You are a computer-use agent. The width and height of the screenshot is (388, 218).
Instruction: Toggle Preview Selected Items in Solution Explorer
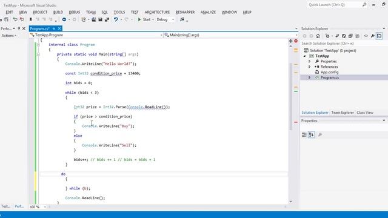[x=379, y=36]
